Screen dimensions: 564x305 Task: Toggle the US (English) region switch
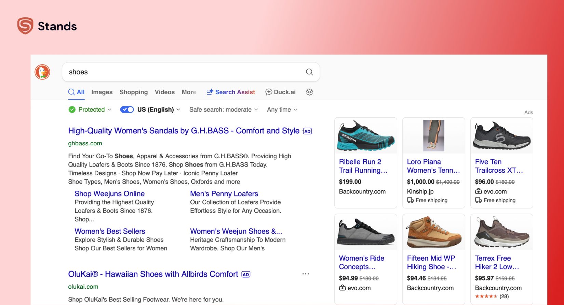[127, 110]
